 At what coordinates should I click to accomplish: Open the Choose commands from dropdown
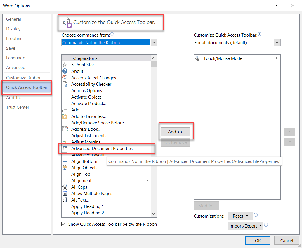(154, 43)
